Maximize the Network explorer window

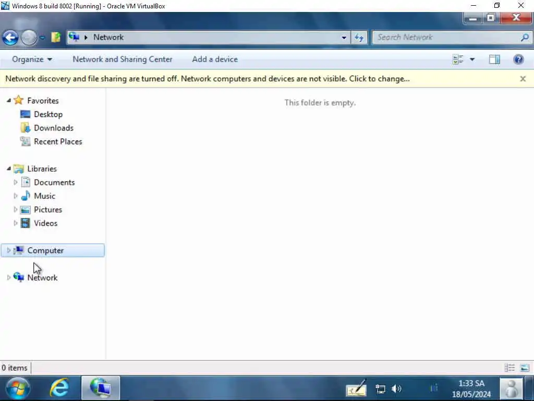click(491, 18)
